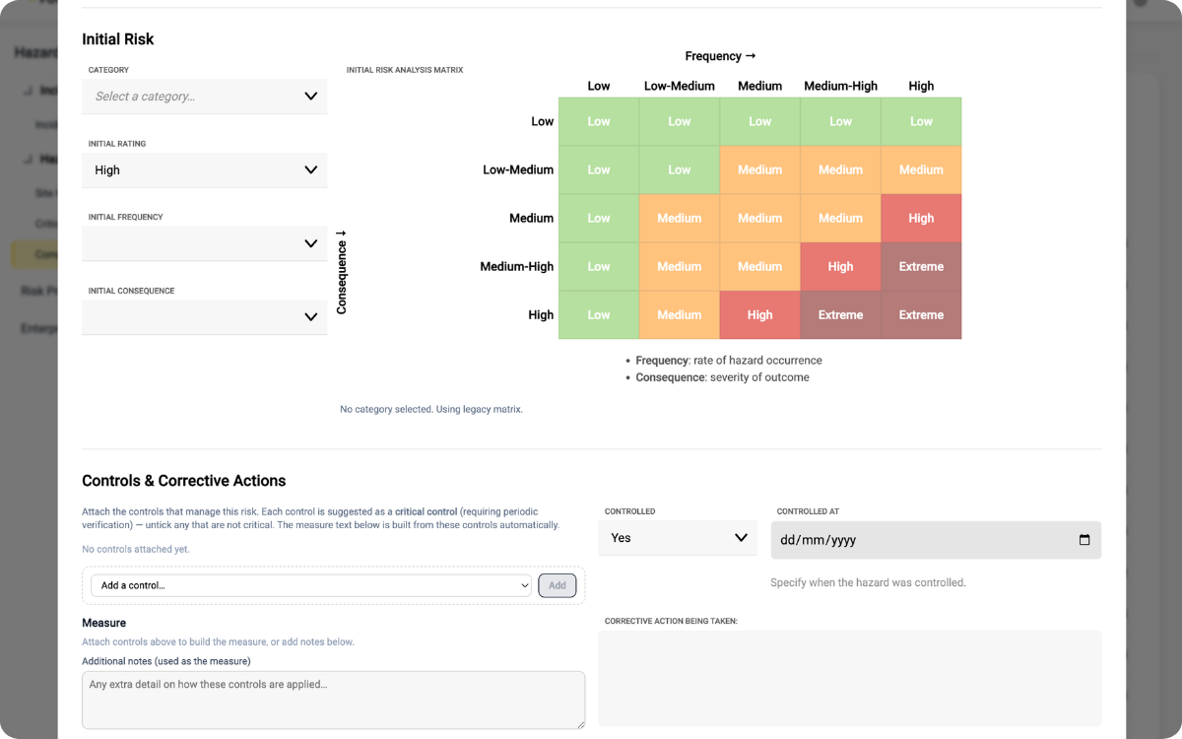Select Medium cell at Medium frequency, Medium consequence

click(759, 219)
